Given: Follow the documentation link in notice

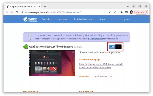Looking at the screenshot, I should click(x=95, y=39).
